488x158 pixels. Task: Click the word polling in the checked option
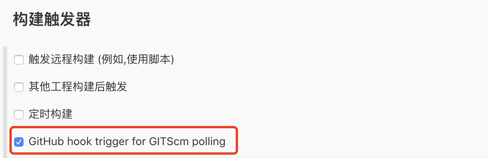click(209, 142)
